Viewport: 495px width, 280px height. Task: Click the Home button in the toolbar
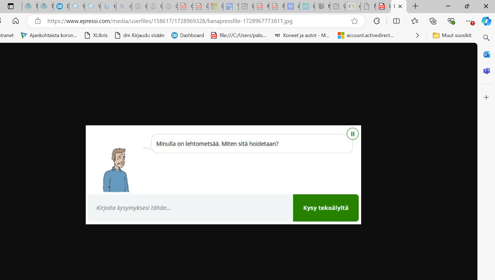pos(15,21)
